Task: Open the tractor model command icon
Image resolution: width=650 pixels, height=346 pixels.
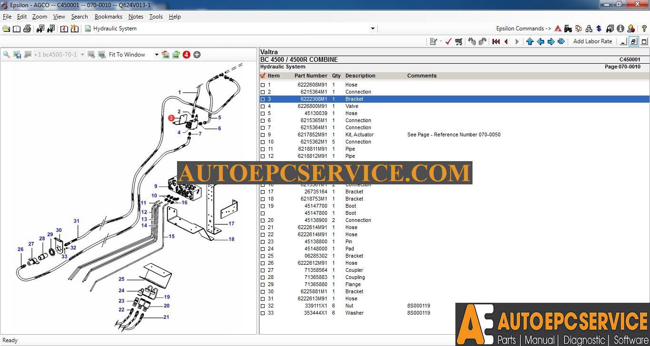Action: click(568, 29)
